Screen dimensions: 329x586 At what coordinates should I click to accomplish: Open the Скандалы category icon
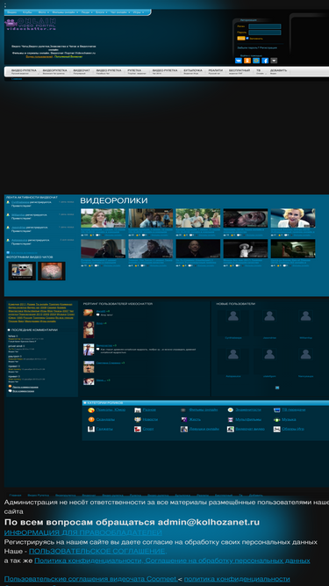point(91,419)
